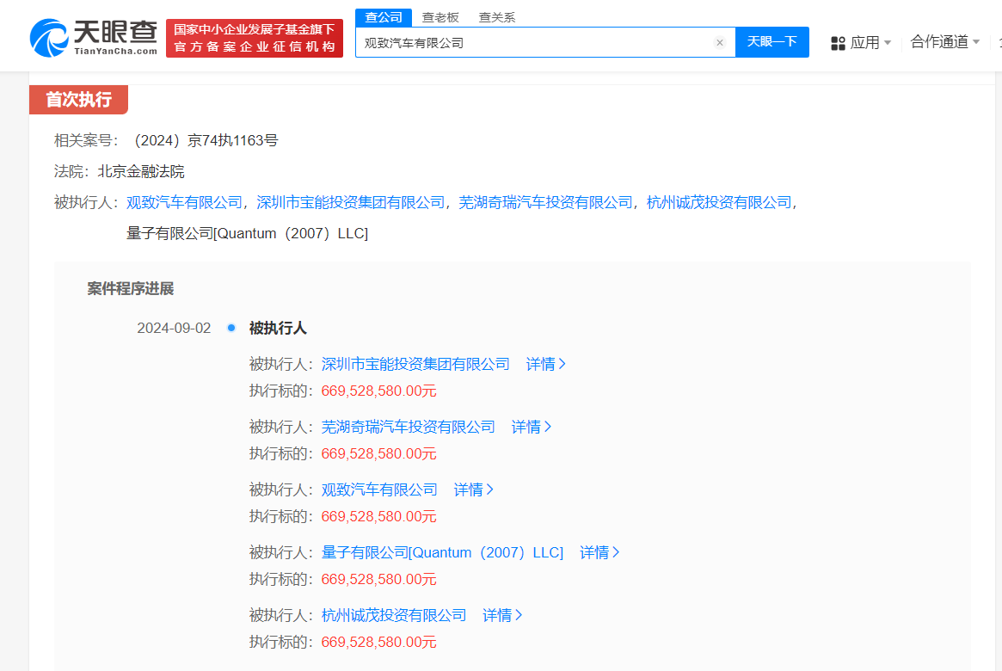Click in the company search input field

[x=533, y=42]
